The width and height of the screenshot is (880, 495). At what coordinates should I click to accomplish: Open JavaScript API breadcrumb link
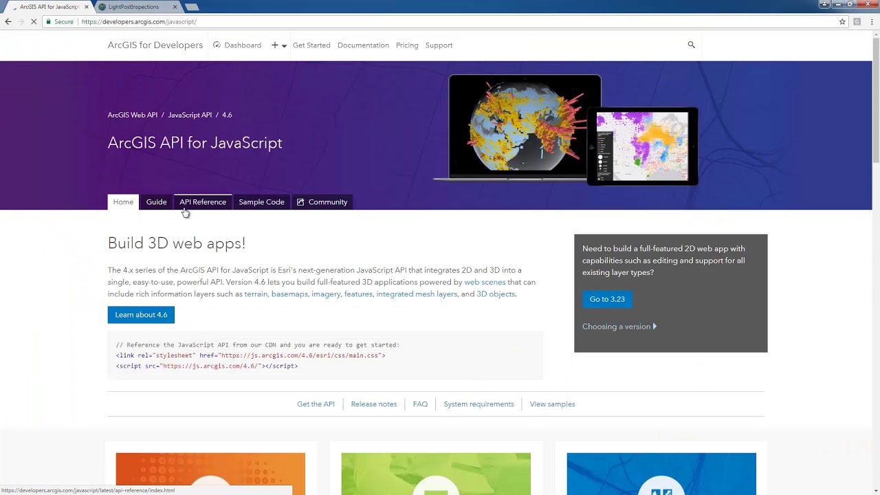point(190,115)
